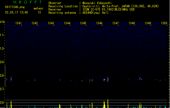
Task: Click the 0.9 kHz frequency label
Action: tap(2, 62)
